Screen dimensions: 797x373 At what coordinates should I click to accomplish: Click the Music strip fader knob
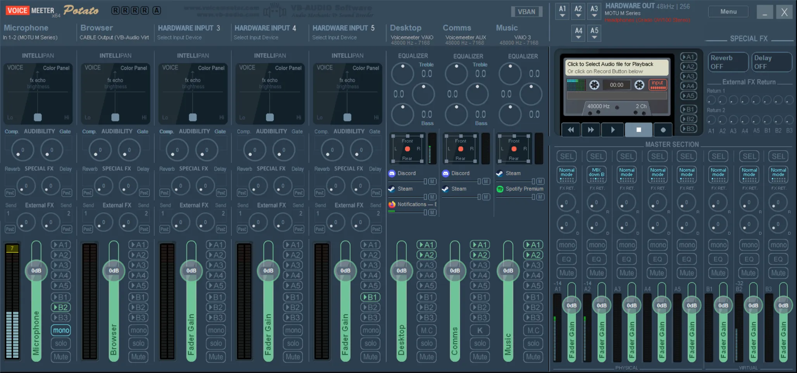508,271
